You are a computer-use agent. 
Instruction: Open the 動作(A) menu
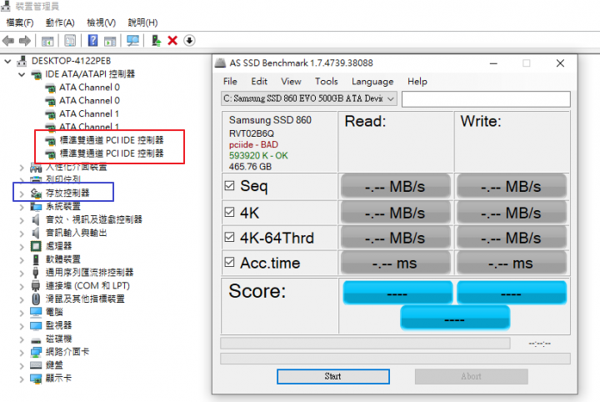[60, 23]
